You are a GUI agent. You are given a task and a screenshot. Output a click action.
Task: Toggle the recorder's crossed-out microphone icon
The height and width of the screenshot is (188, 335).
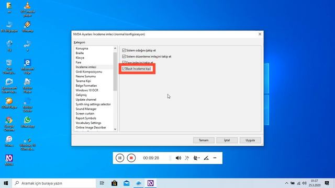pyautogui.click(x=187, y=158)
